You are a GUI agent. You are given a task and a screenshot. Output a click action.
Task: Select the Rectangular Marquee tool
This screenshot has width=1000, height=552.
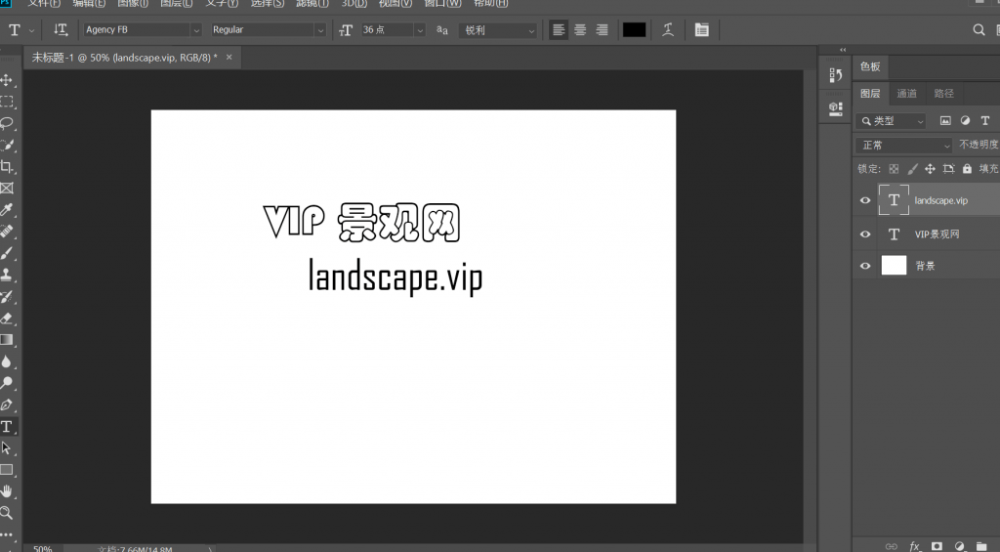click(x=7, y=102)
